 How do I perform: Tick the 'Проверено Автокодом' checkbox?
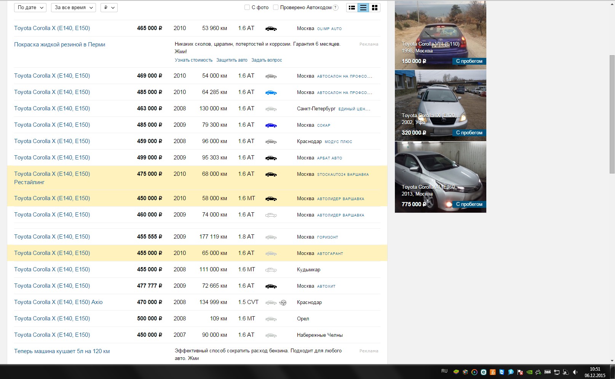(x=276, y=7)
